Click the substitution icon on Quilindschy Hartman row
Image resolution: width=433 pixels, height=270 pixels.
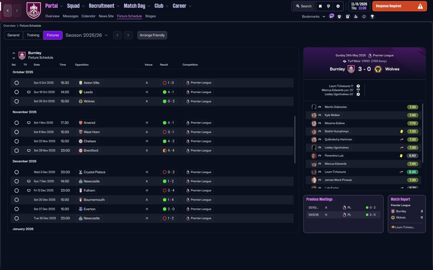[x=402, y=140]
